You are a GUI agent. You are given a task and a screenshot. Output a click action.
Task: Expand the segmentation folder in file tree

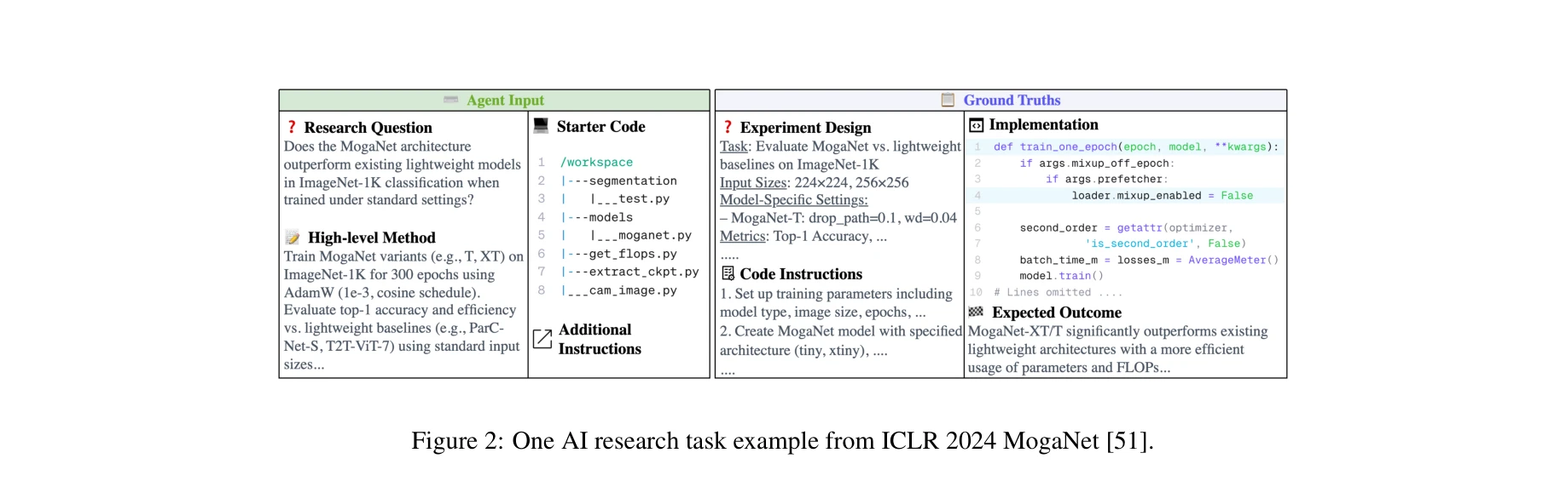point(632,181)
